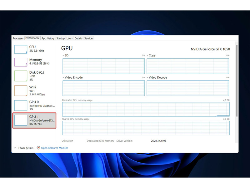This screenshot has width=250, height=188.
Task: Click the Copy engine graph
Action: click(x=188, y=66)
